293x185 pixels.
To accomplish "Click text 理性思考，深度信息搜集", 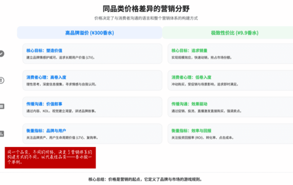I will [x=45, y=84].
